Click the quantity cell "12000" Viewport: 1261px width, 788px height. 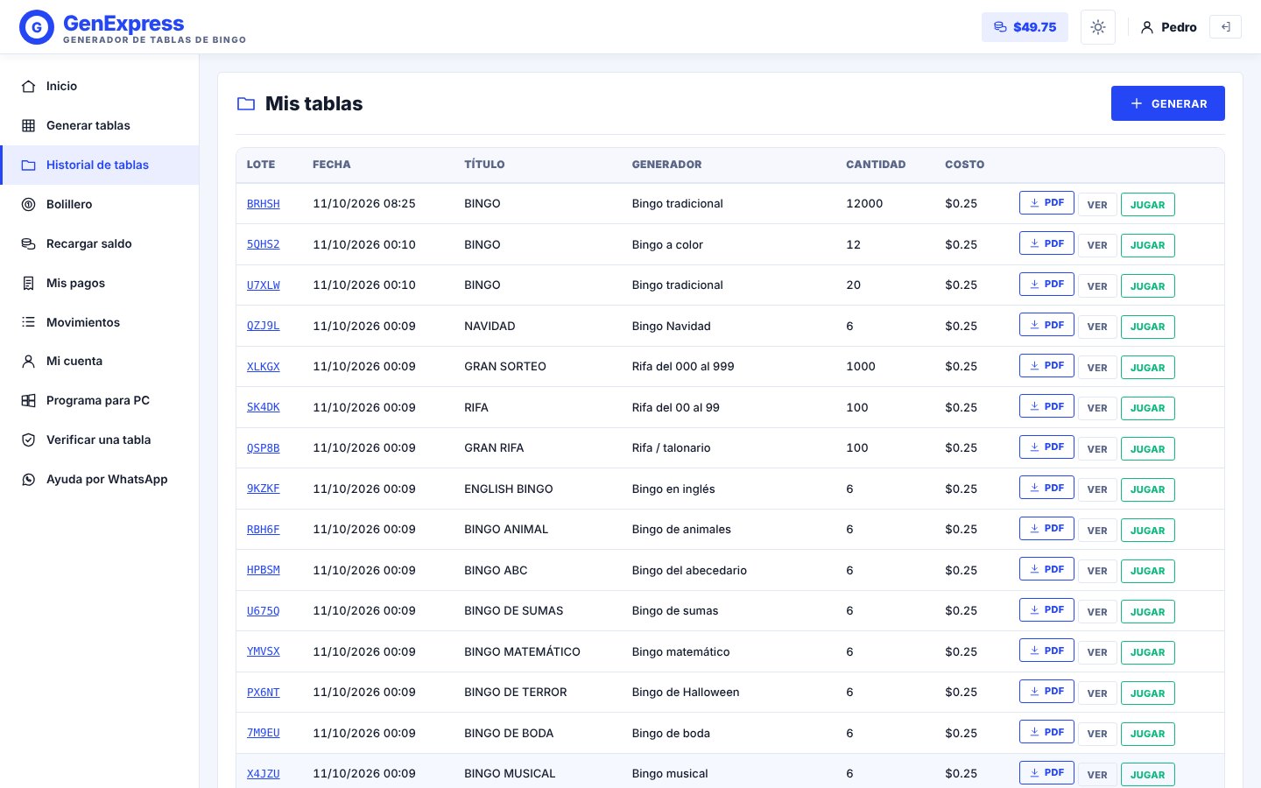pos(864,204)
